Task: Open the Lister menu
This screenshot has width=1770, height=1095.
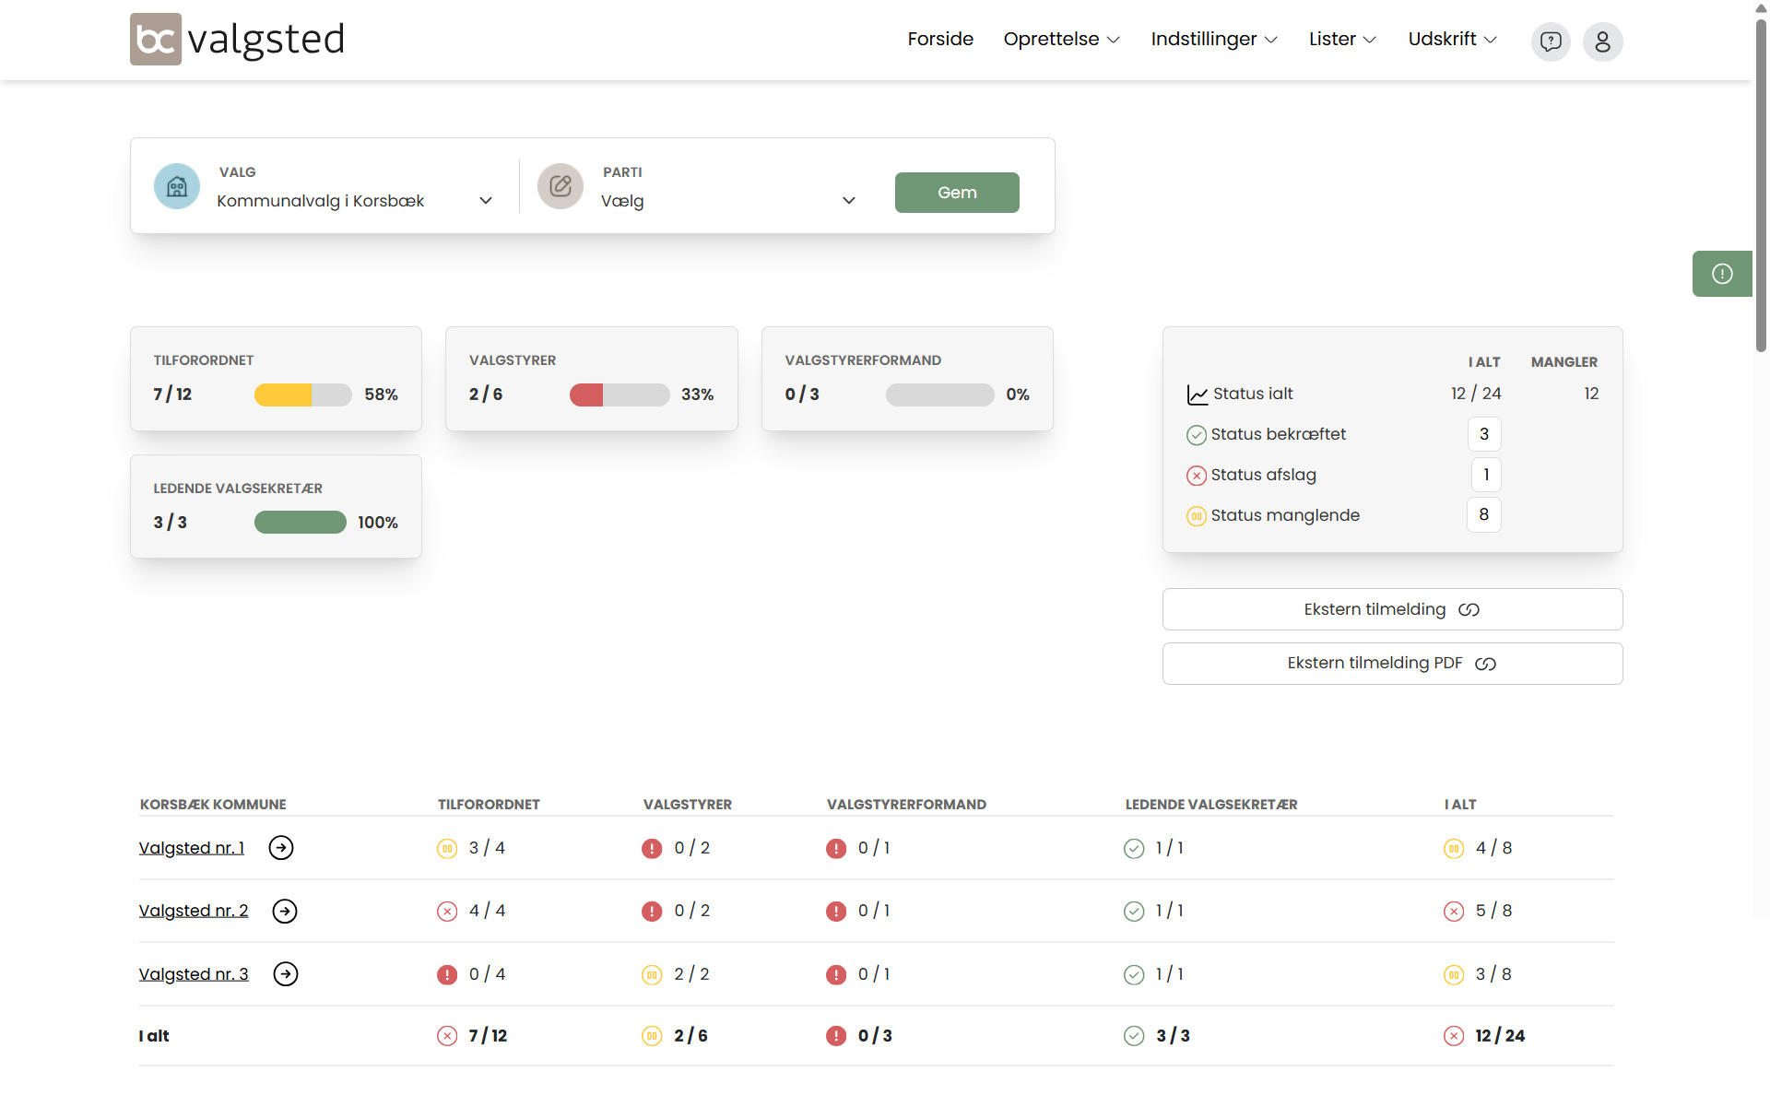Action: [x=1341, y=40]
